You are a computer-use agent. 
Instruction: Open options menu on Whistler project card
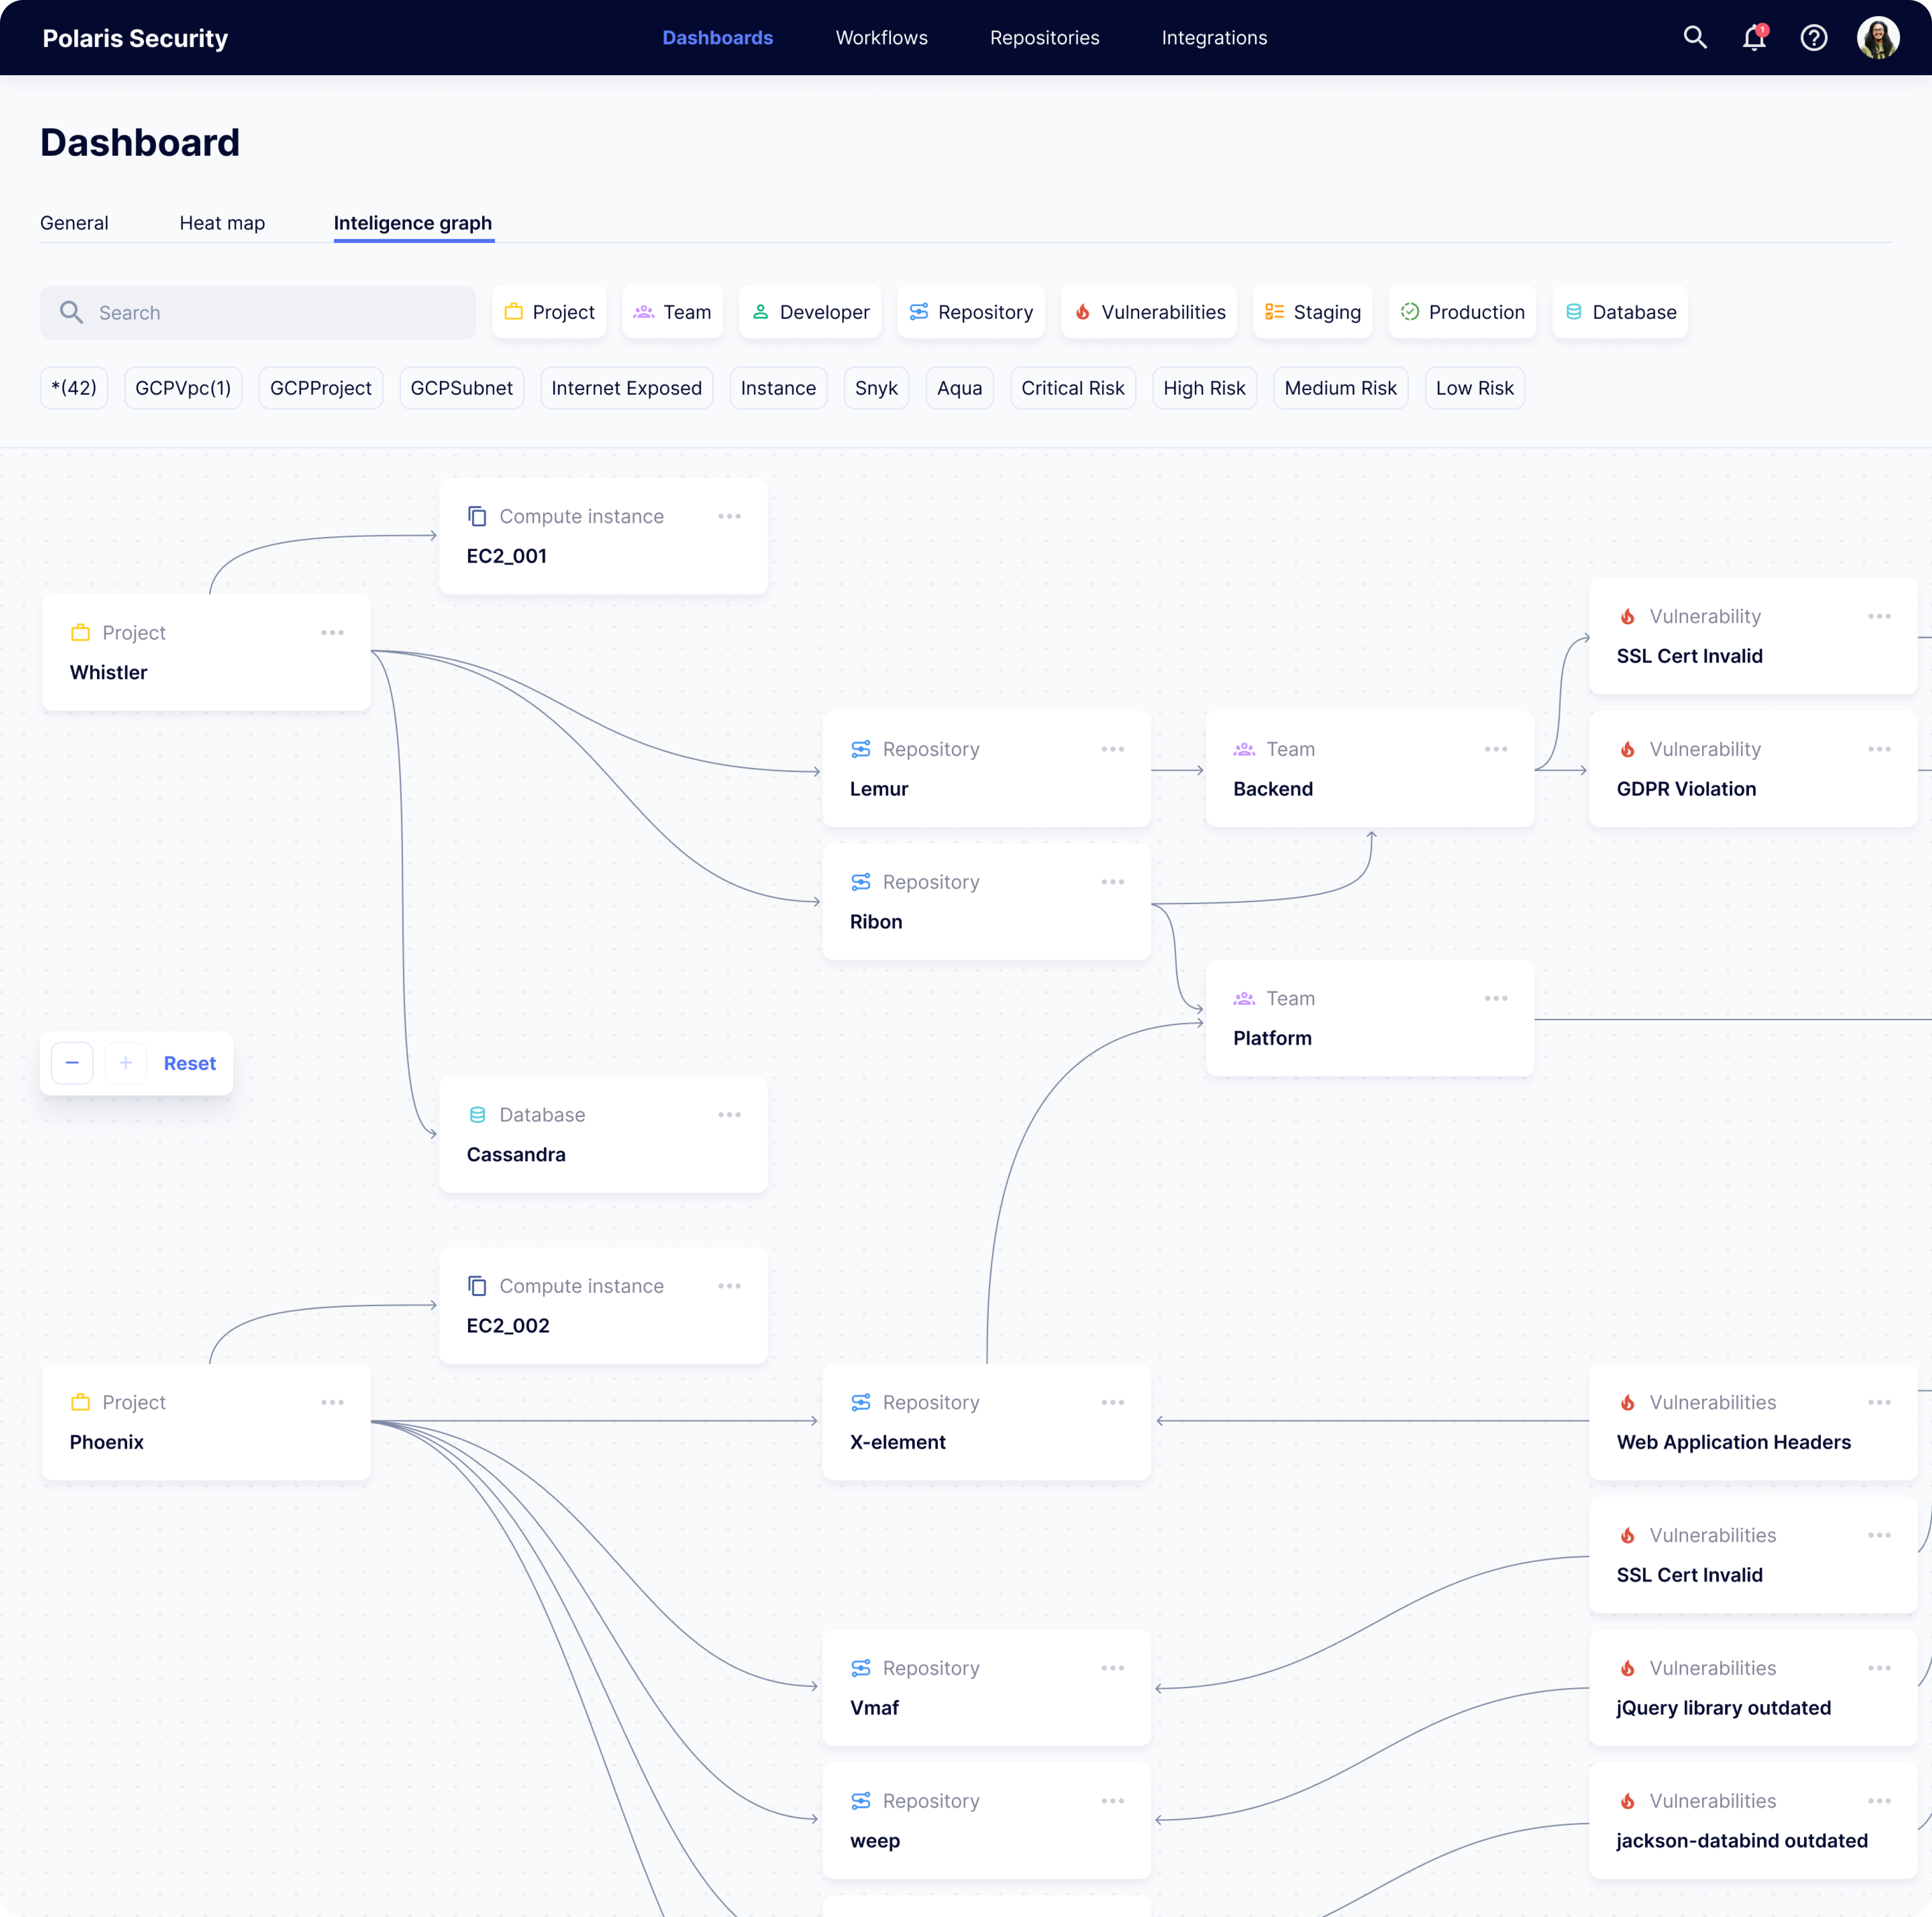(333, 633)
